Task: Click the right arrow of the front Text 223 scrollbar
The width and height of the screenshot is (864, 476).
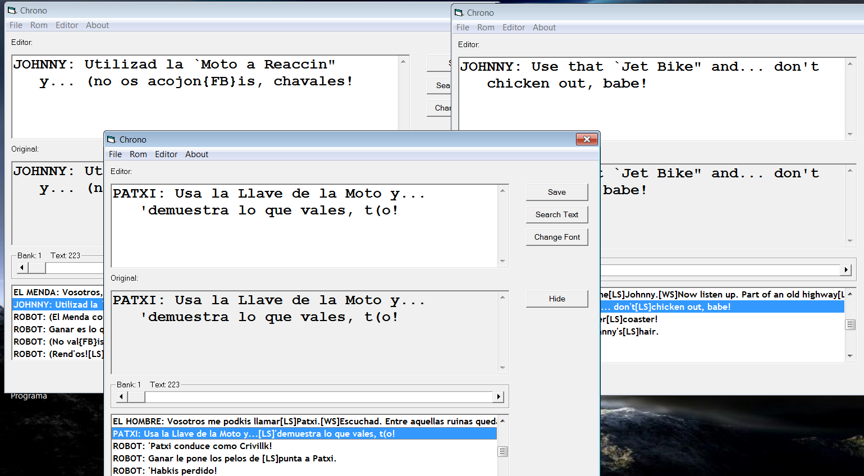Action: tap(498, 397)
